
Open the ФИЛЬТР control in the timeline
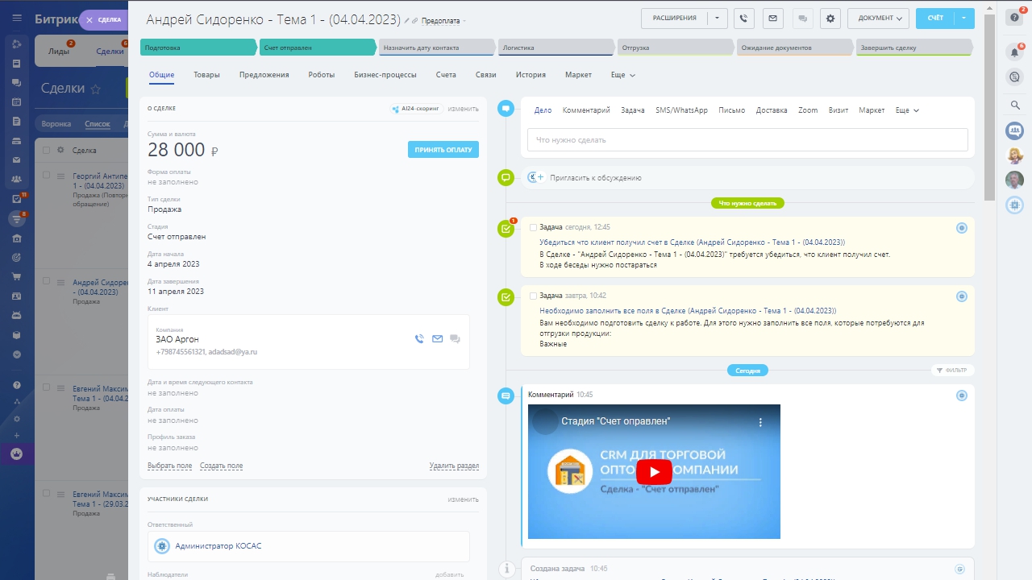952,371
